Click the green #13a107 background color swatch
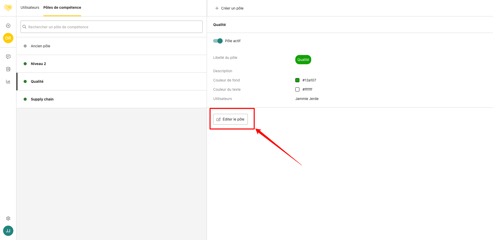The height and width of the screenshot is (240, 493). [297, 80]
